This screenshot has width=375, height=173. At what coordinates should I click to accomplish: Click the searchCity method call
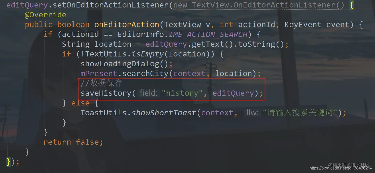click(145, 73)
